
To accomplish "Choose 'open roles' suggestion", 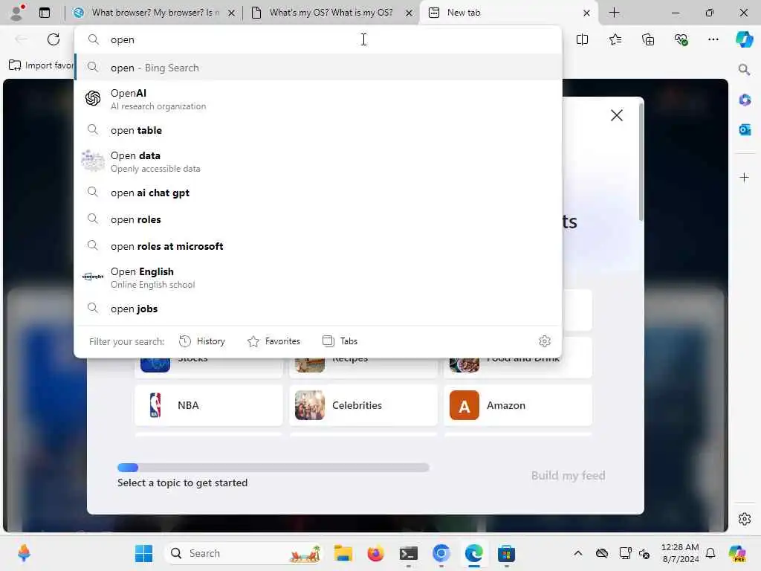I will pos(318,219).
